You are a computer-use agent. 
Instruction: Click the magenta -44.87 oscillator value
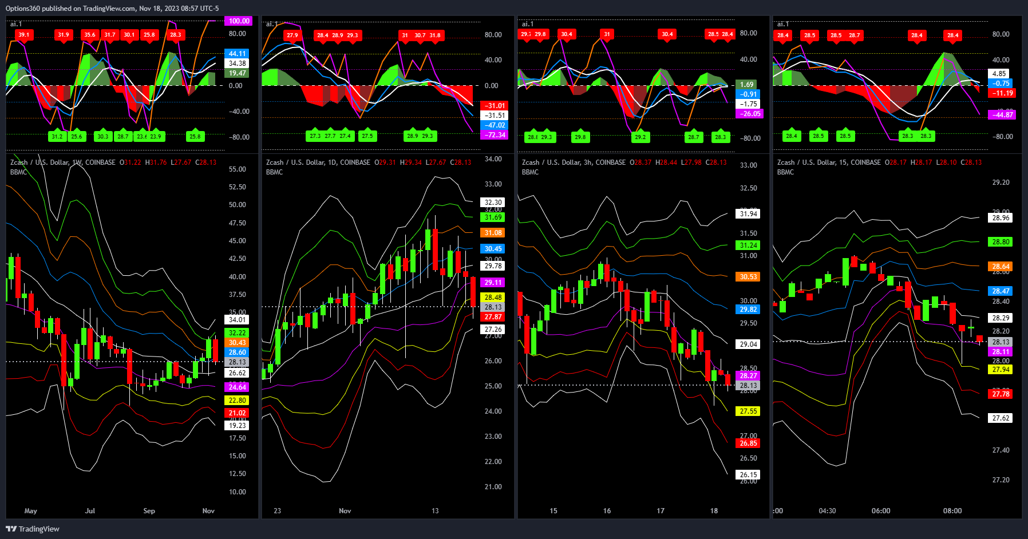1003,115
